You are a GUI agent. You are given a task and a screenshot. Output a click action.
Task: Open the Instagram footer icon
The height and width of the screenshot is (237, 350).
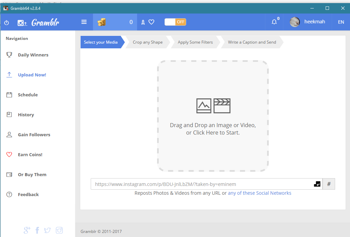click(59, 230)
